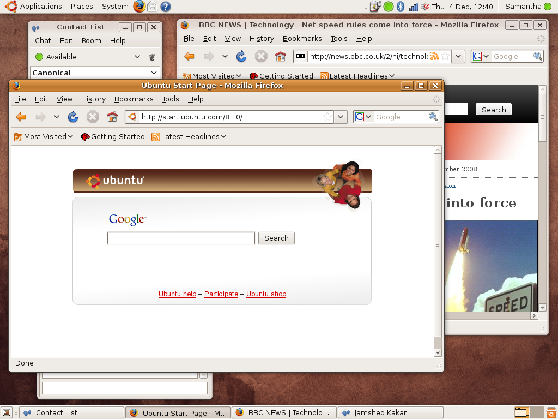
Task: Follow the Ubuntu help link
Action: 177,294
